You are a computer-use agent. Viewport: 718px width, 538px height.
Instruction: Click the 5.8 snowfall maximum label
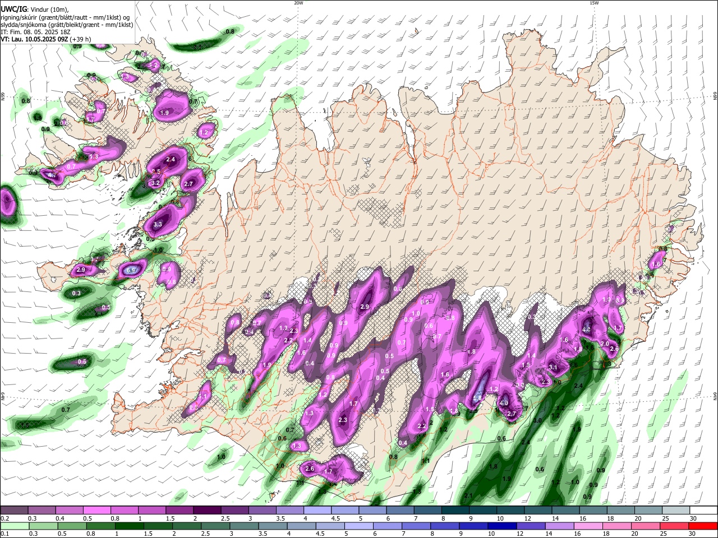click(x=478, y=398)
